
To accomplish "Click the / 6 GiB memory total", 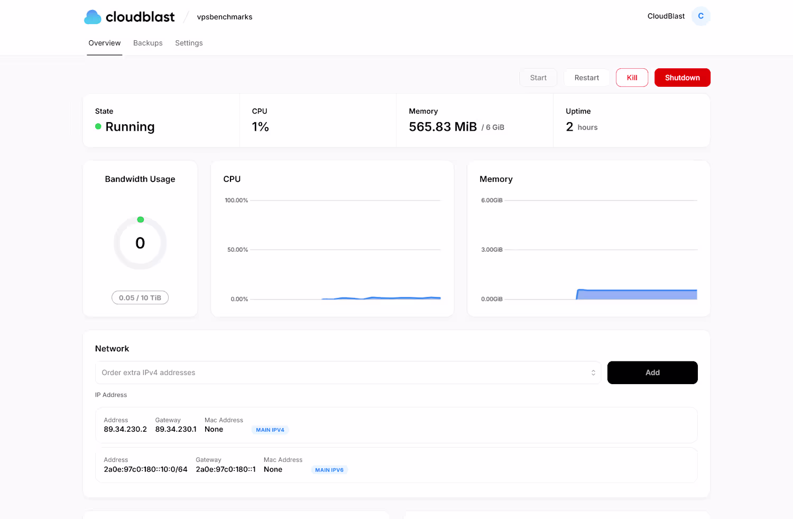I will pyautogui.click(x=493, y=128).
